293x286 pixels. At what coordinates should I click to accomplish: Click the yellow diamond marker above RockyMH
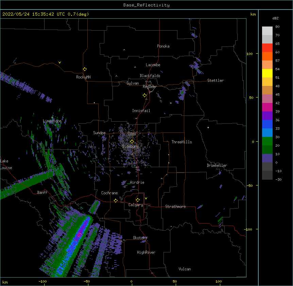coord(85,69)
